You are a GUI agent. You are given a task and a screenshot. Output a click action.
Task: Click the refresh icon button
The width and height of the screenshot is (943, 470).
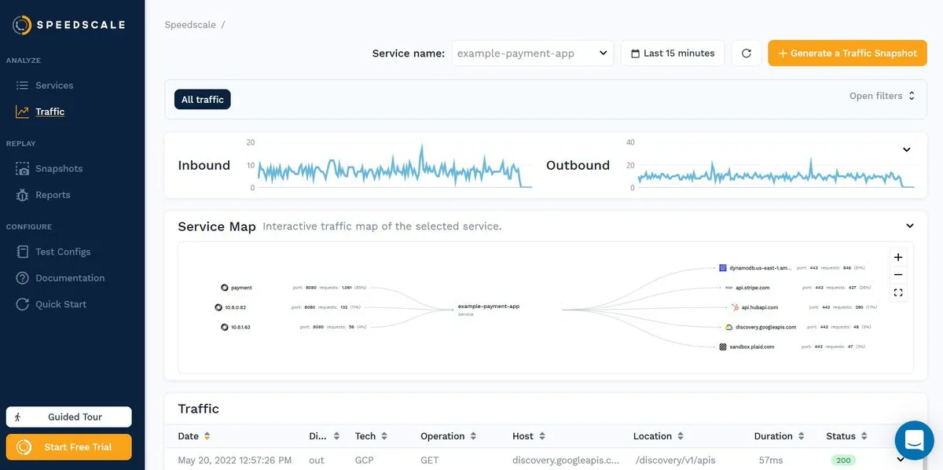coord(746,53)
